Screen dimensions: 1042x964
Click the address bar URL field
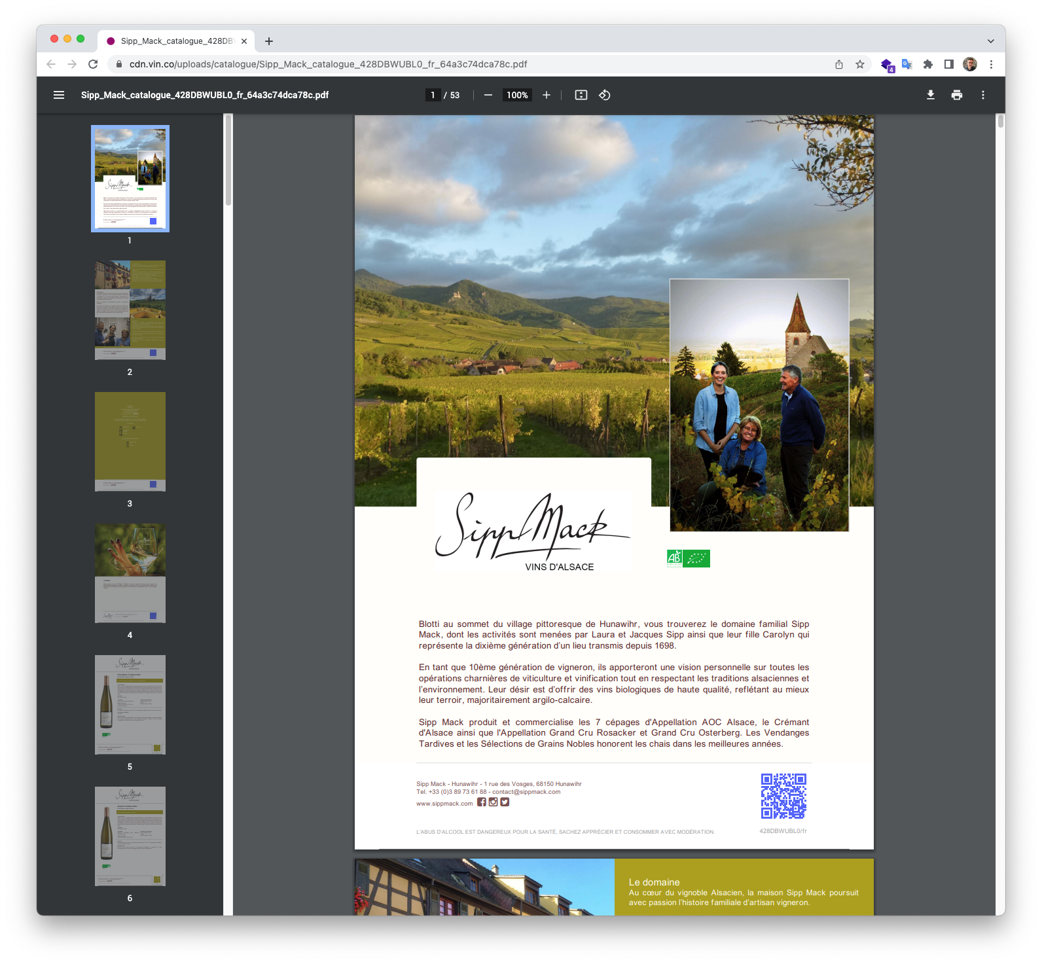pos(471,64)
